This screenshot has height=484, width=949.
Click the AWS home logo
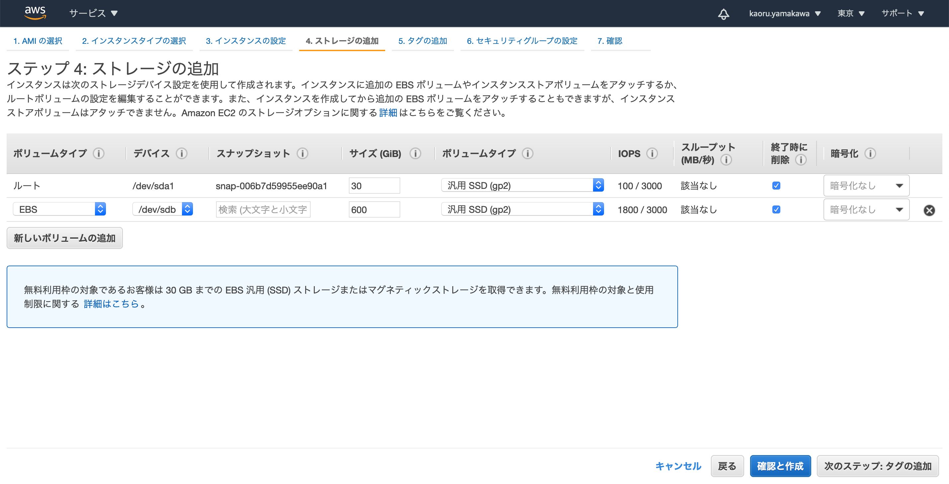coord(35,13)
